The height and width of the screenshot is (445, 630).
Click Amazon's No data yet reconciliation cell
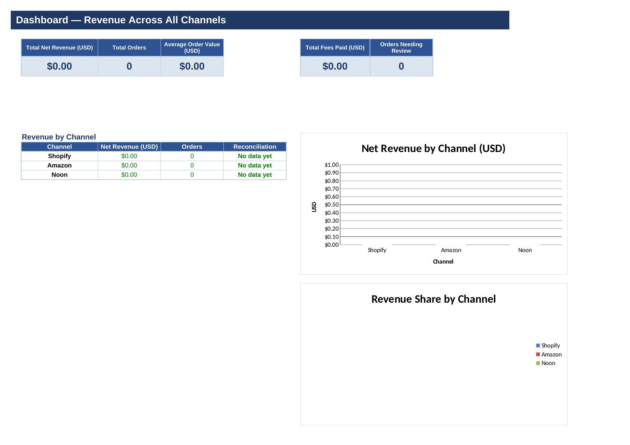tap(255, 165)
